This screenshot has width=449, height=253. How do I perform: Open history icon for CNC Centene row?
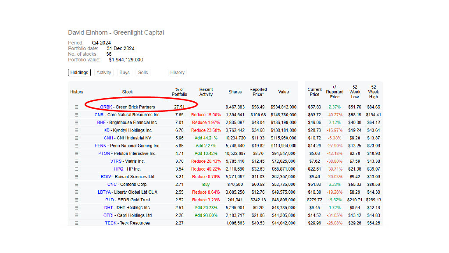76,185
